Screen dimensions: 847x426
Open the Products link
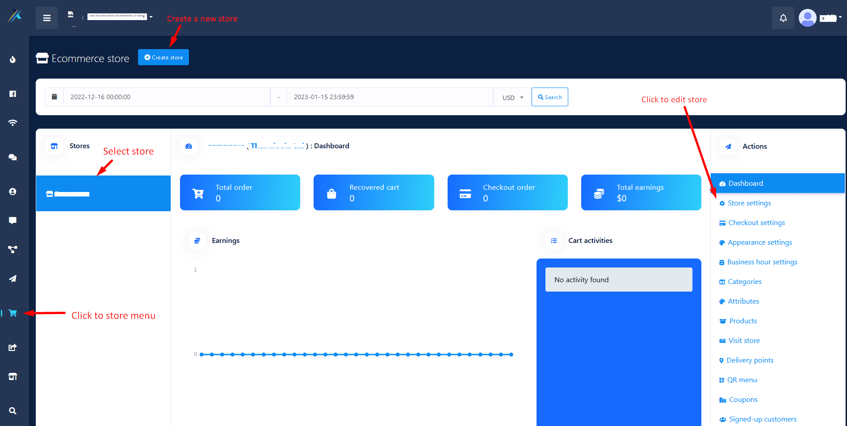742,321
